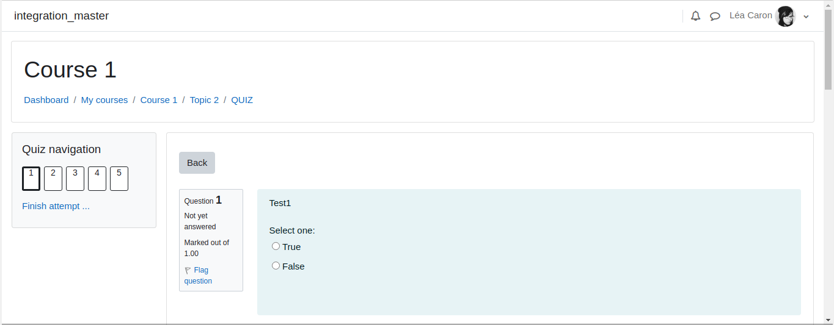834x325 pixels.
Task: Click the Marked out of 1.00 text
Action: 207,248
